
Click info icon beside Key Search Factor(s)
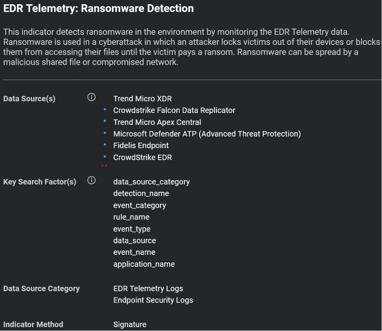(x=91, y=180)
